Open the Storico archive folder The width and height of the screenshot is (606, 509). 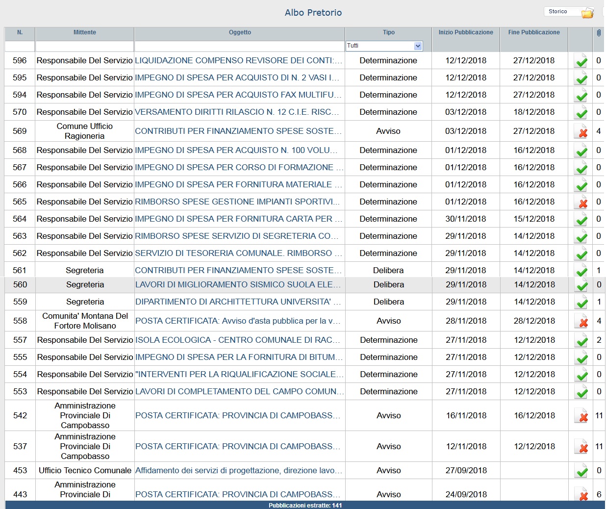569,11
